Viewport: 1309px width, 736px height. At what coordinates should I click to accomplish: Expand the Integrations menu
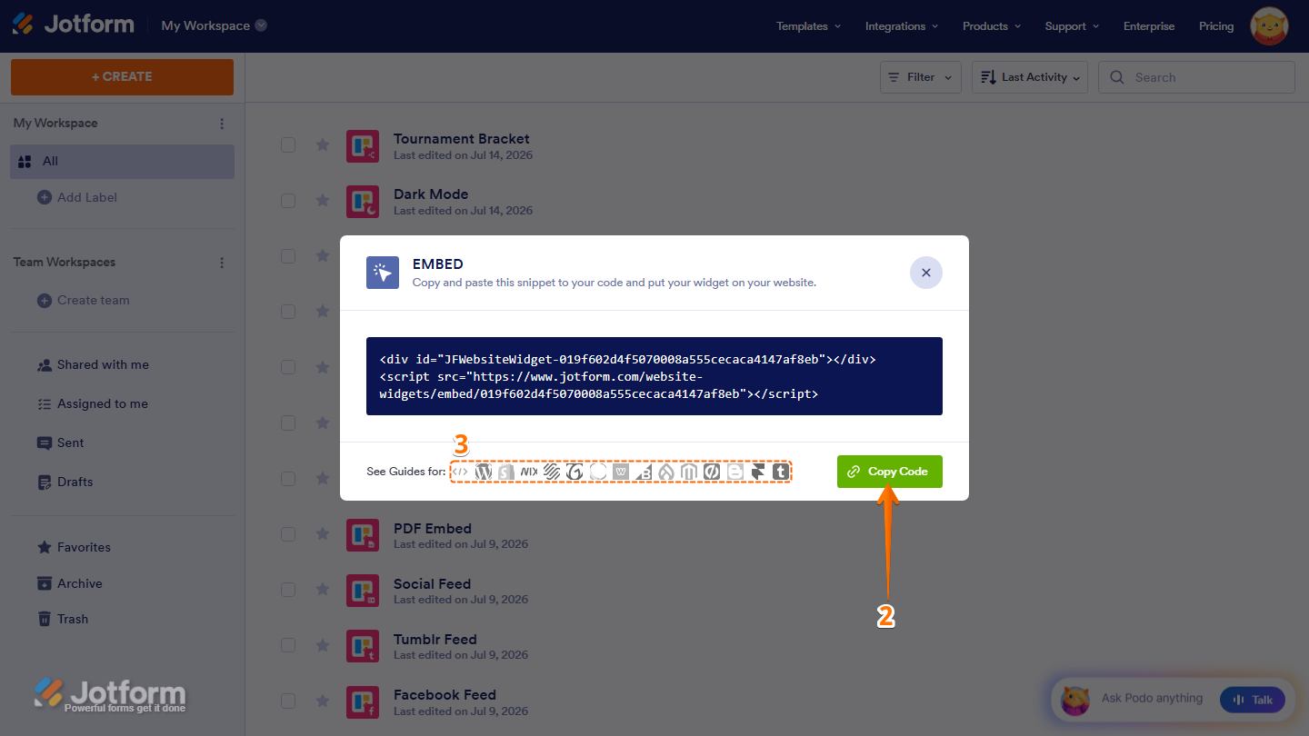(x=902, y=26)
